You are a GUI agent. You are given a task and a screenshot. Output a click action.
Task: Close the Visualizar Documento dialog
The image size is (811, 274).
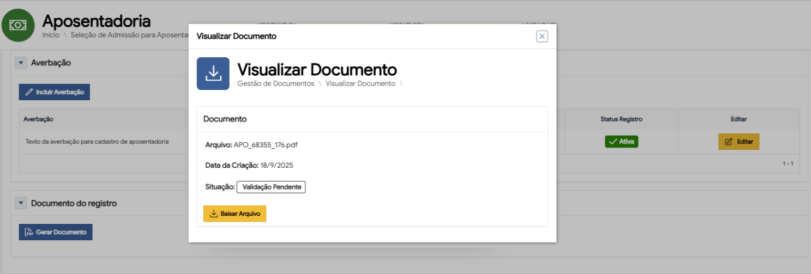pos(542,36)
